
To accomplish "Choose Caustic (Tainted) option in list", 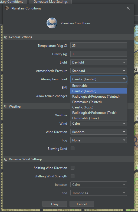I will 98,91.
